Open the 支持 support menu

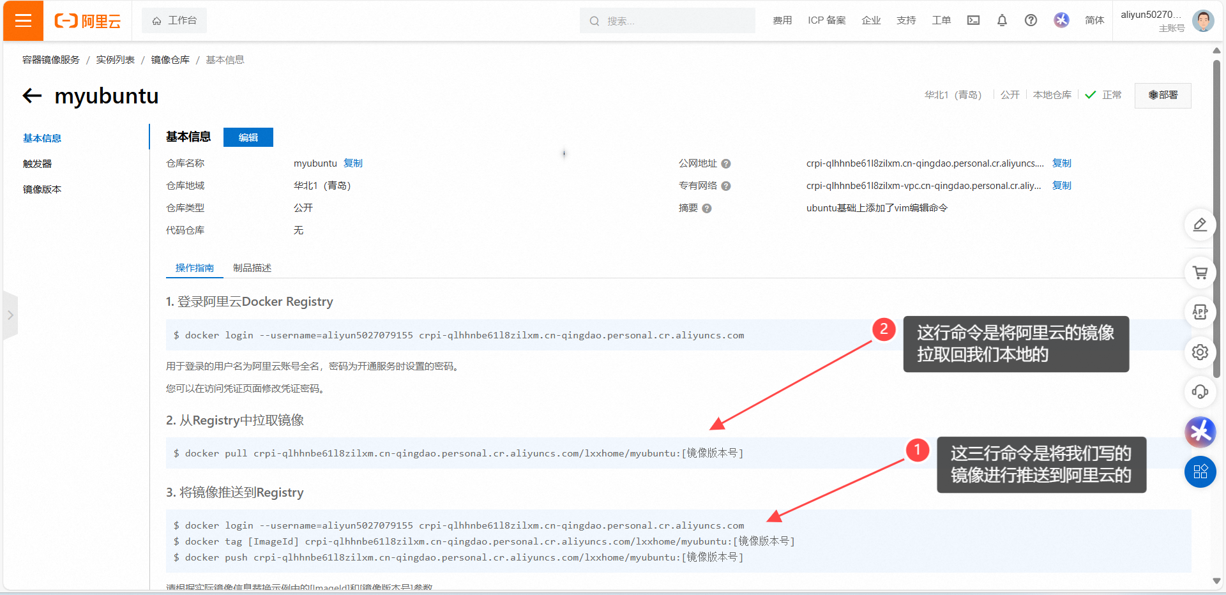(906, 20)
